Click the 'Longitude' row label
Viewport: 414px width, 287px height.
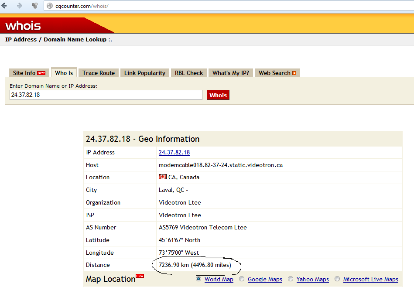100,253
